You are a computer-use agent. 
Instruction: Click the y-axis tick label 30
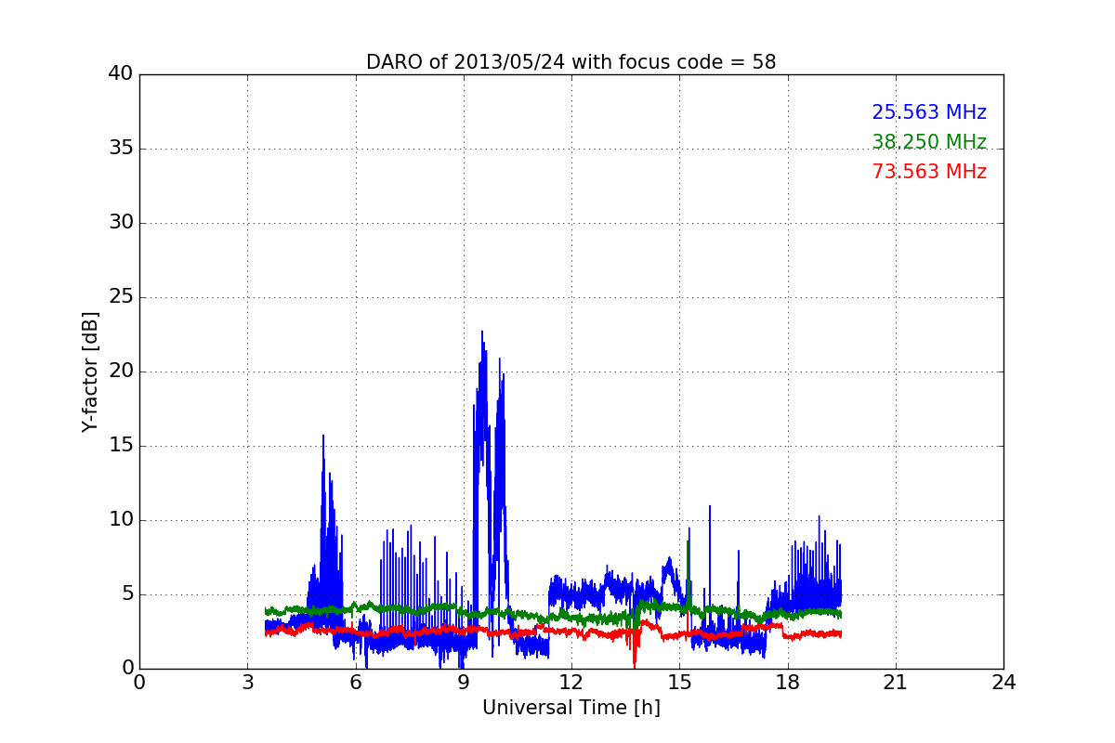[x=121, y=223]
